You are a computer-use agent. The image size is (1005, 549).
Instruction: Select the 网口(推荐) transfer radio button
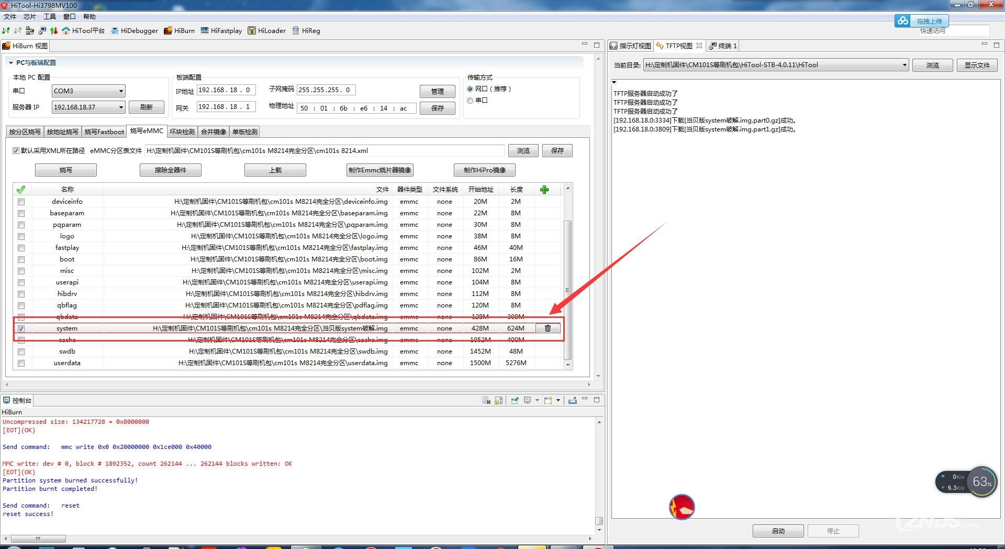pos(470,89)
